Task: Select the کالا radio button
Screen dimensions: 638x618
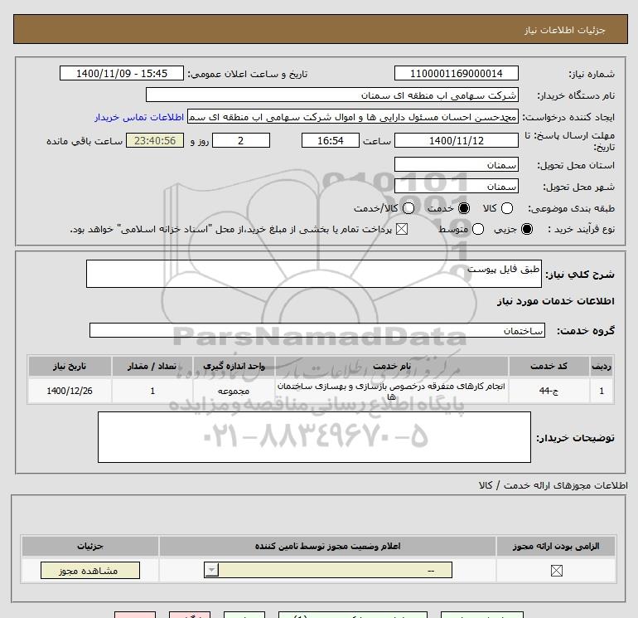Action: [507, 208]
